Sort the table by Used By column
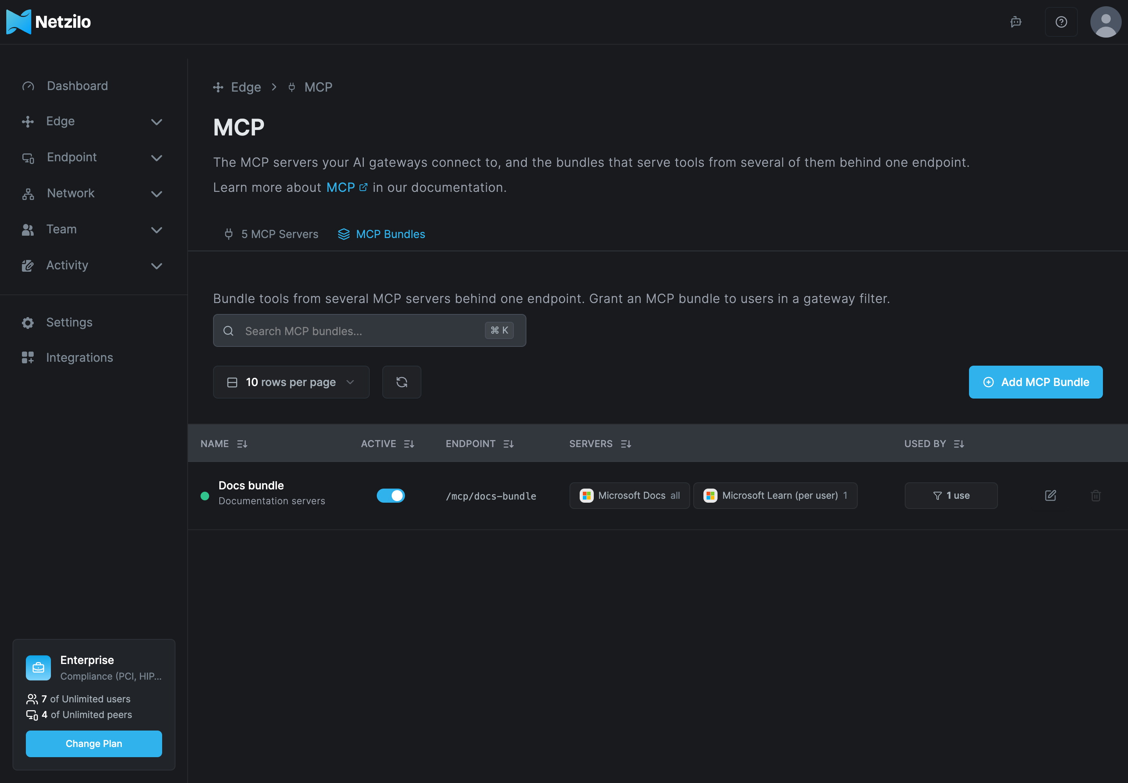This screenshot has width=1128, height=783. pyautogui.click(x=934, y=444)
